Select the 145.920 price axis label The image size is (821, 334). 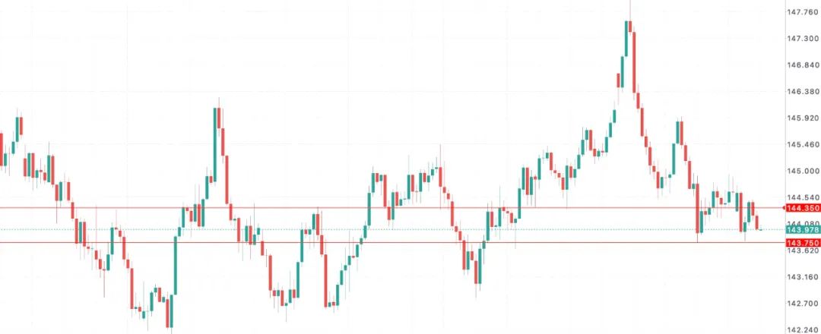(x=803, y=118)
